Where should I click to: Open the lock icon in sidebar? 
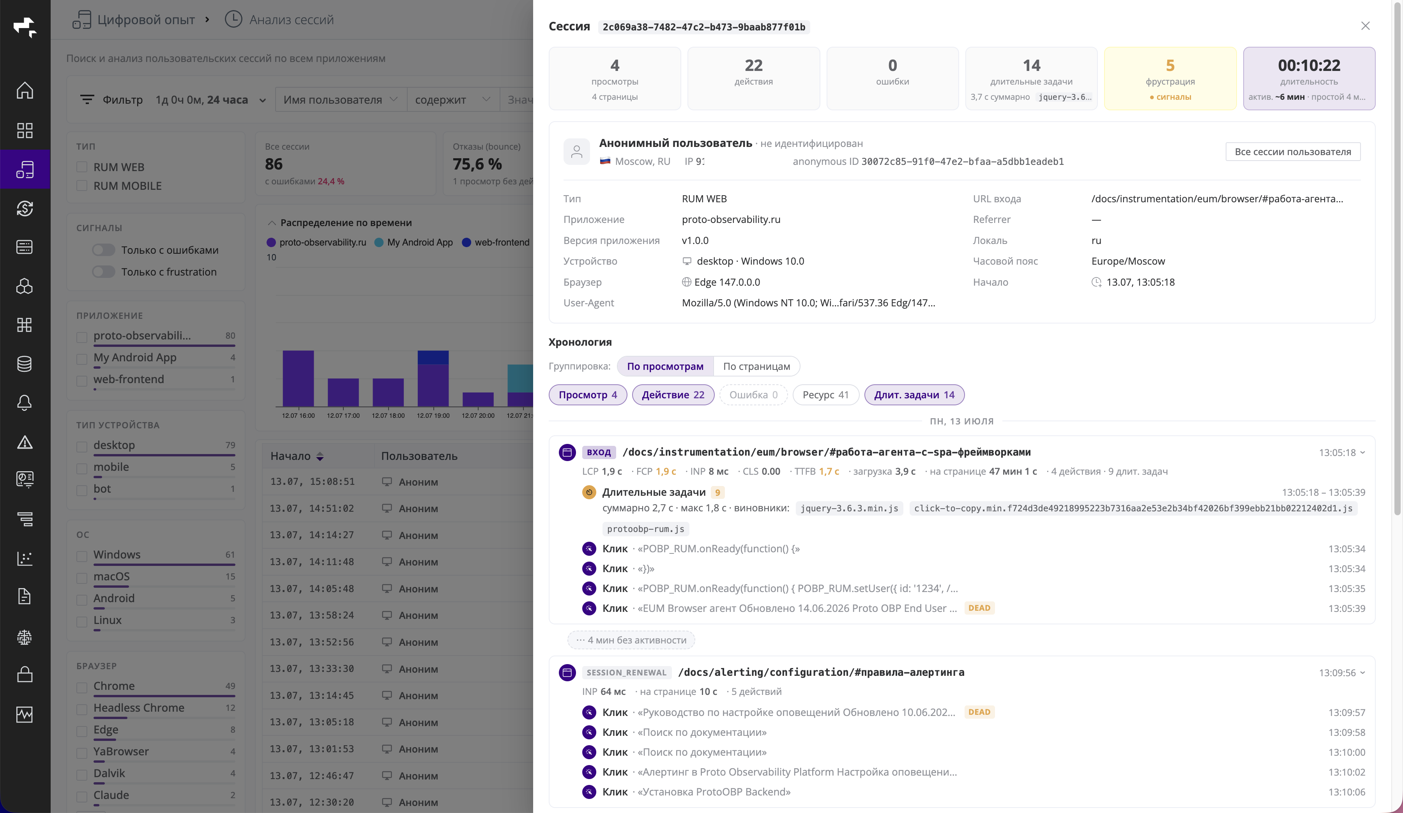point(25,674)
